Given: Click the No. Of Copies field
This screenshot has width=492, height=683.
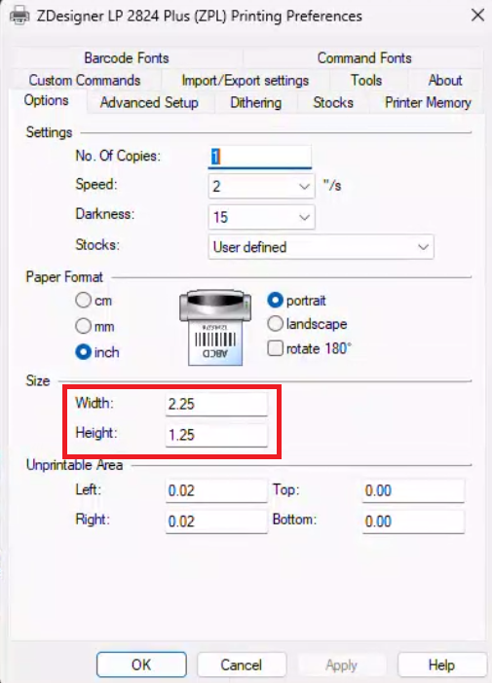Looking at the screenshot, I should (259, 157).
